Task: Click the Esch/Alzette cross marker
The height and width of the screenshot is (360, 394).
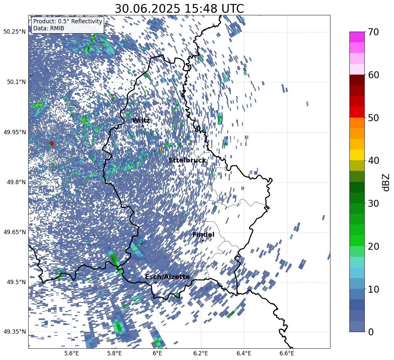Action: click(x=155, y=283)
